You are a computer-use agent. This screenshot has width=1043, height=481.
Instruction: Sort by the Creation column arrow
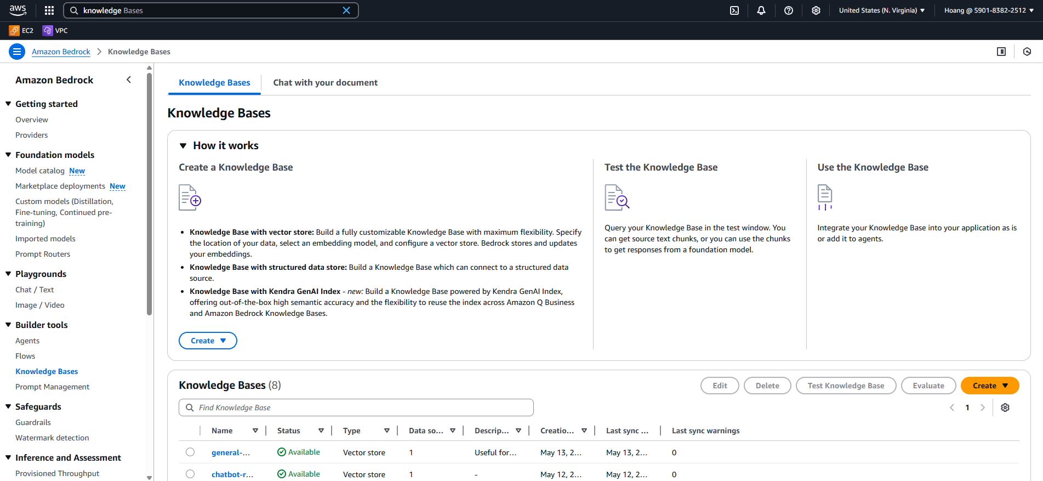click(x=584, y=431)
